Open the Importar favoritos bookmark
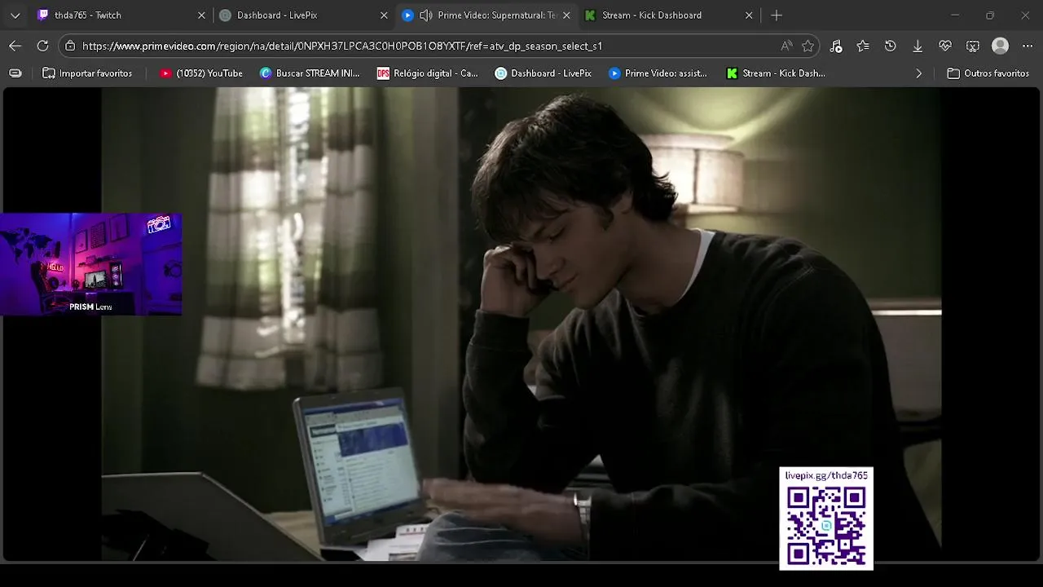This screenshot has width=1043, height=587. click(87, 73)
